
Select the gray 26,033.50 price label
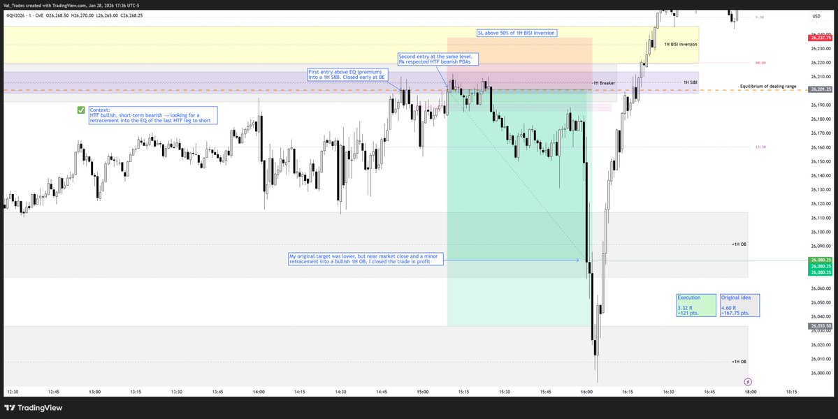pyautogui.click(x=821, y=325)
